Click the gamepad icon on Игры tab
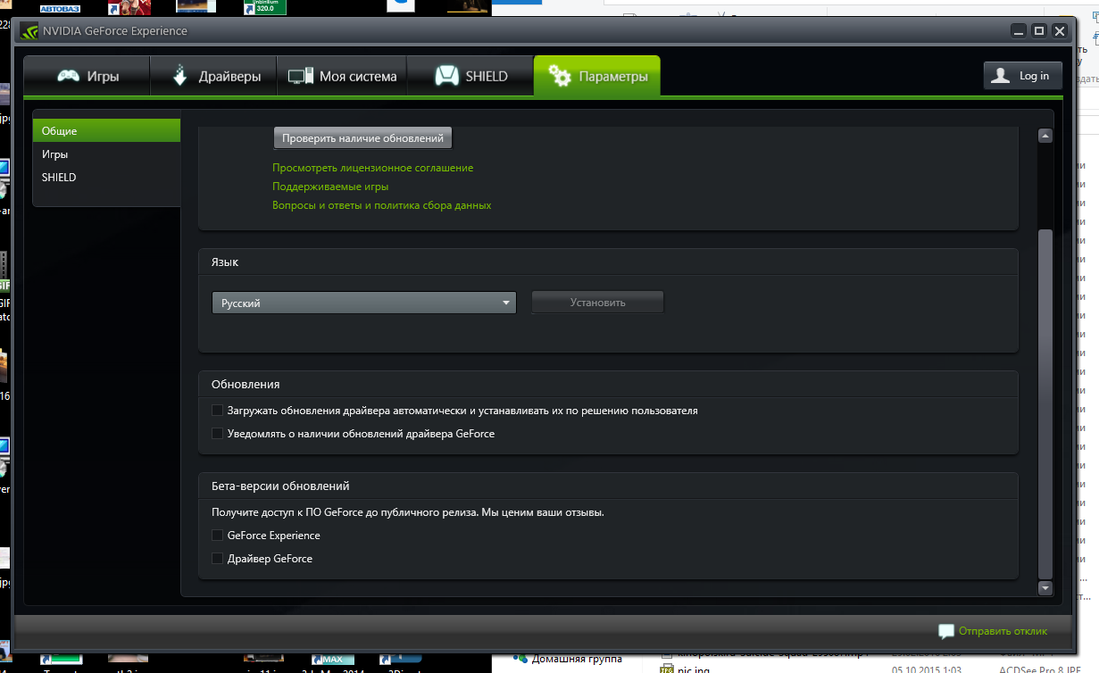Image resolution: width=1099 pixels, height=673 pixels. [69, 77]
